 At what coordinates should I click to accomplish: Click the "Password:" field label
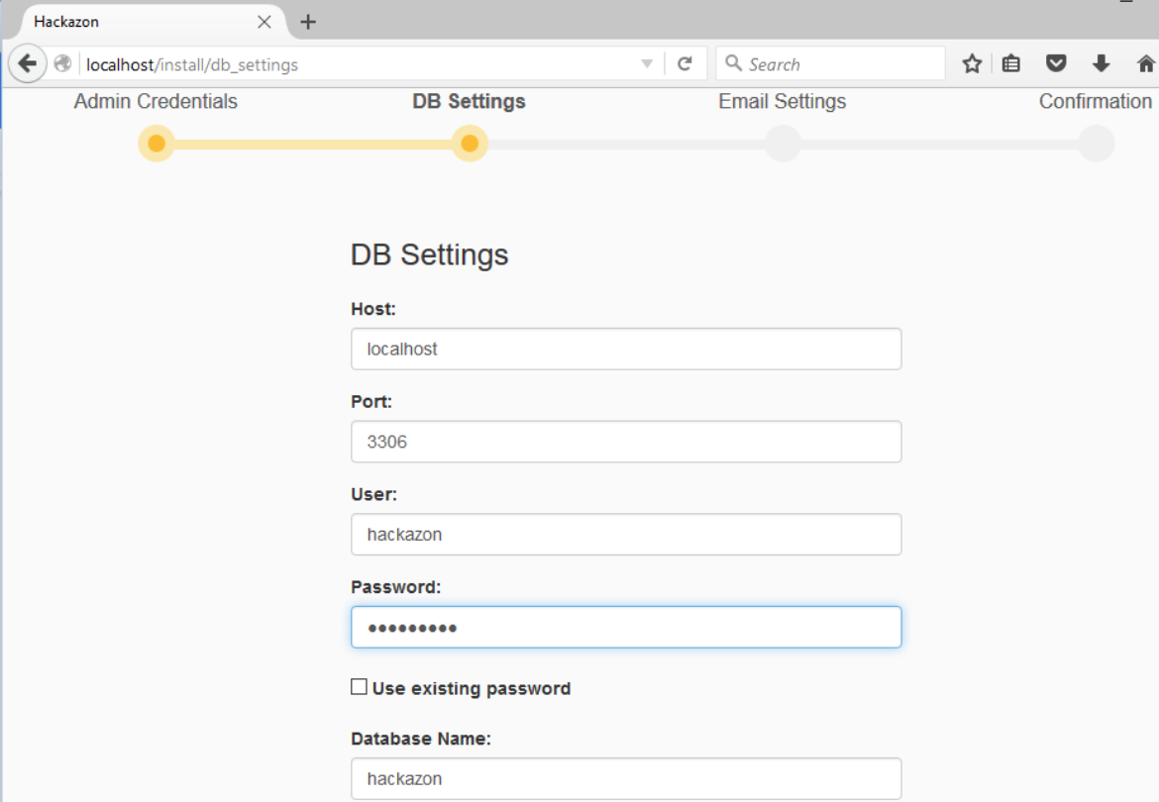click(x=395, y=587)
